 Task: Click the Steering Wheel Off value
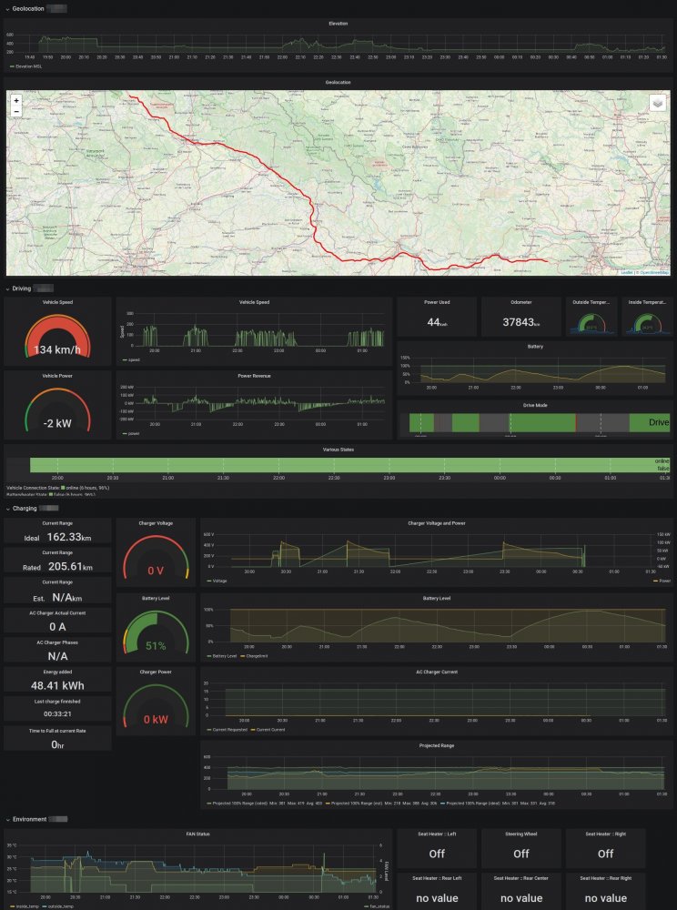521,854
